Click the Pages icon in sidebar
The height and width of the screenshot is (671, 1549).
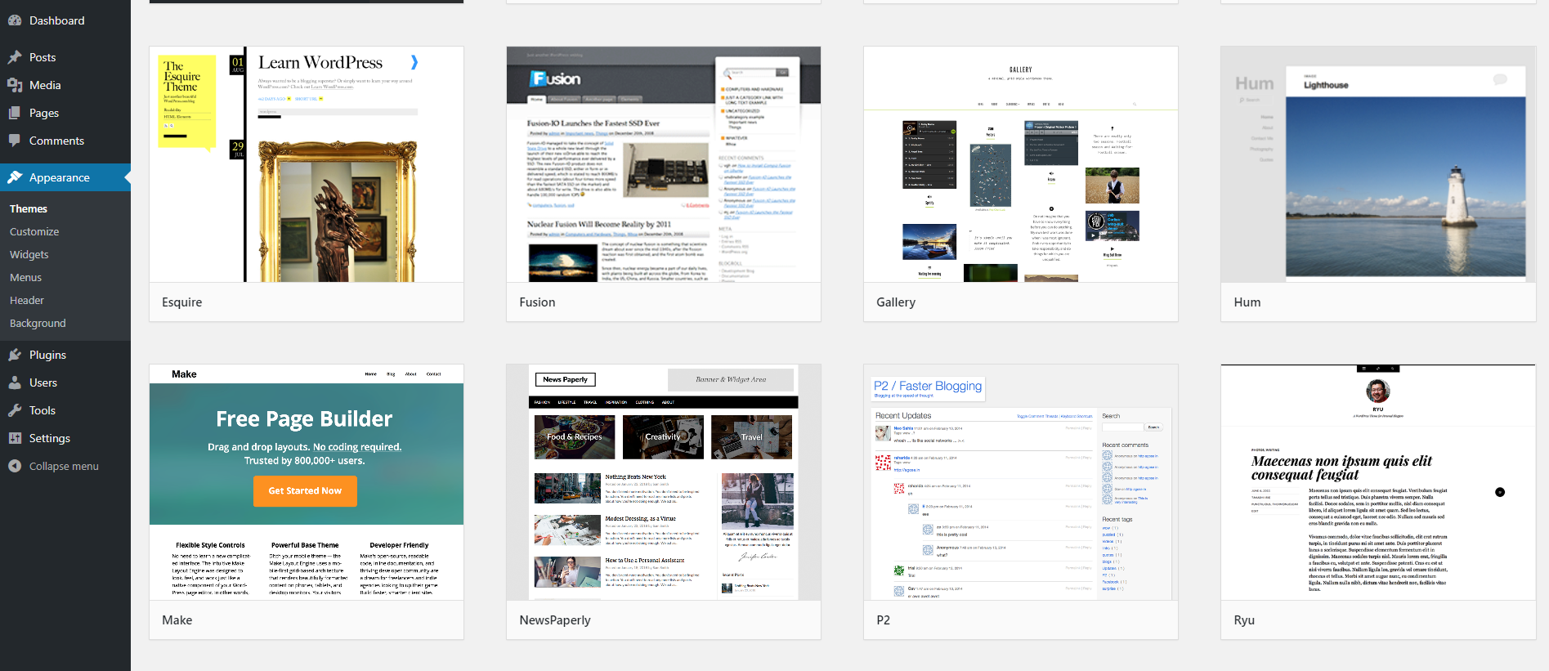[15, 113]
